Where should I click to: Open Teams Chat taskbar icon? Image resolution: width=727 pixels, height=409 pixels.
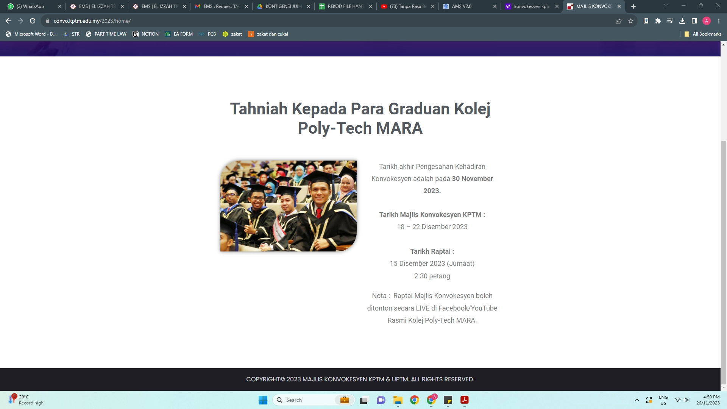[x=381, y=400]
